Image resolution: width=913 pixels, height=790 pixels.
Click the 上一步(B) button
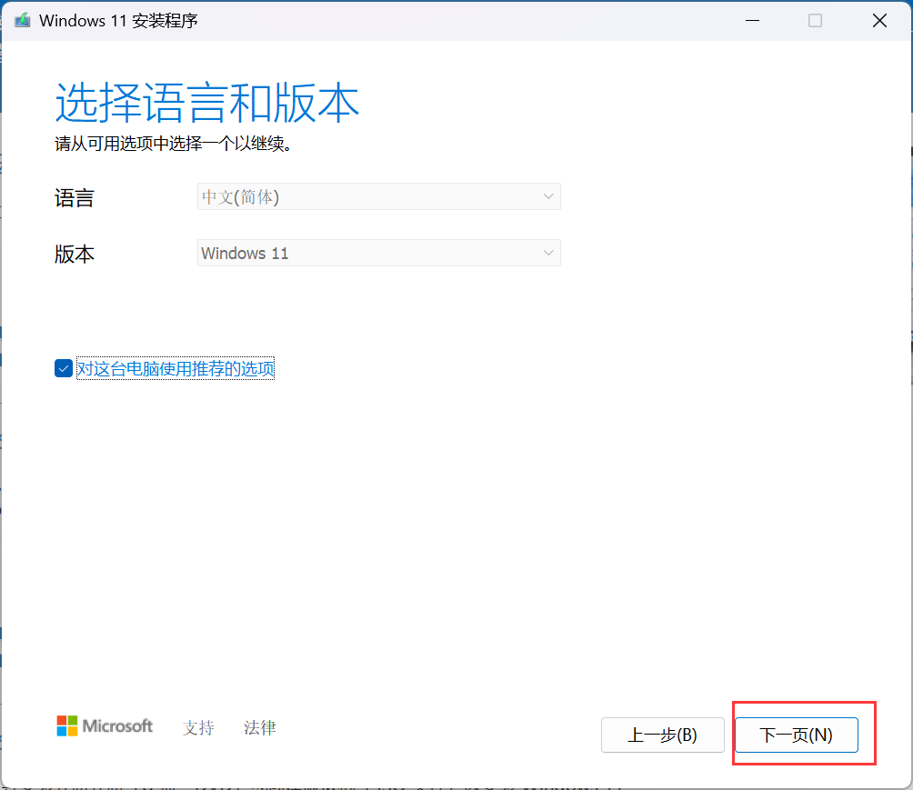(x=663, y=735)
